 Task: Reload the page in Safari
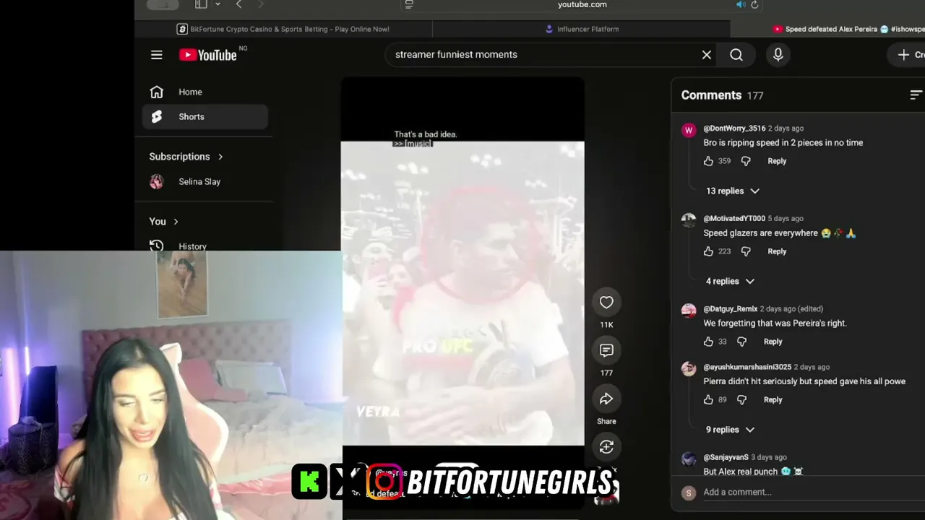click(754, 4)
